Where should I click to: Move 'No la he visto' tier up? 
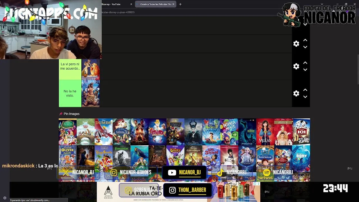click(x=305, y=90)
